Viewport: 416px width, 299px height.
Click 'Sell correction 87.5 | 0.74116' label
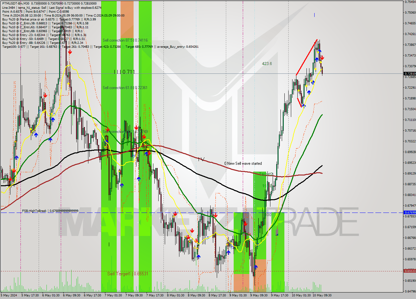(x=125, y=40)
